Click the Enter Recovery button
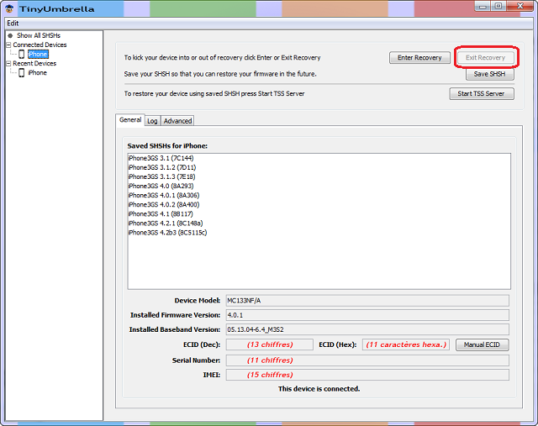Viewport: 538px width, 426px height. [x=419, y=58]
